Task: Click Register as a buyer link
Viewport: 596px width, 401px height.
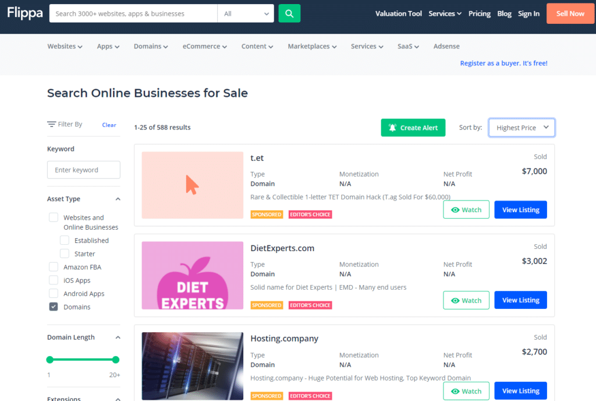Action: [x=503, y=63]
